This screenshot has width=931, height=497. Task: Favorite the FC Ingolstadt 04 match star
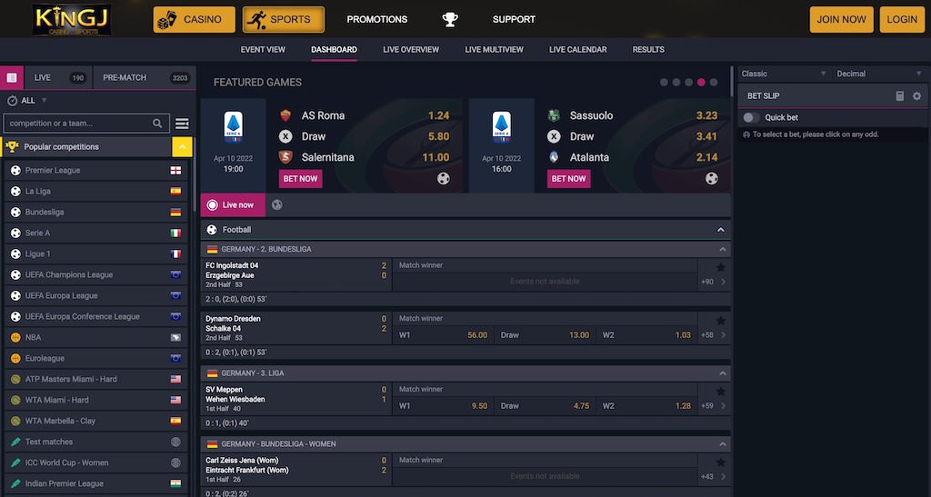720,267
